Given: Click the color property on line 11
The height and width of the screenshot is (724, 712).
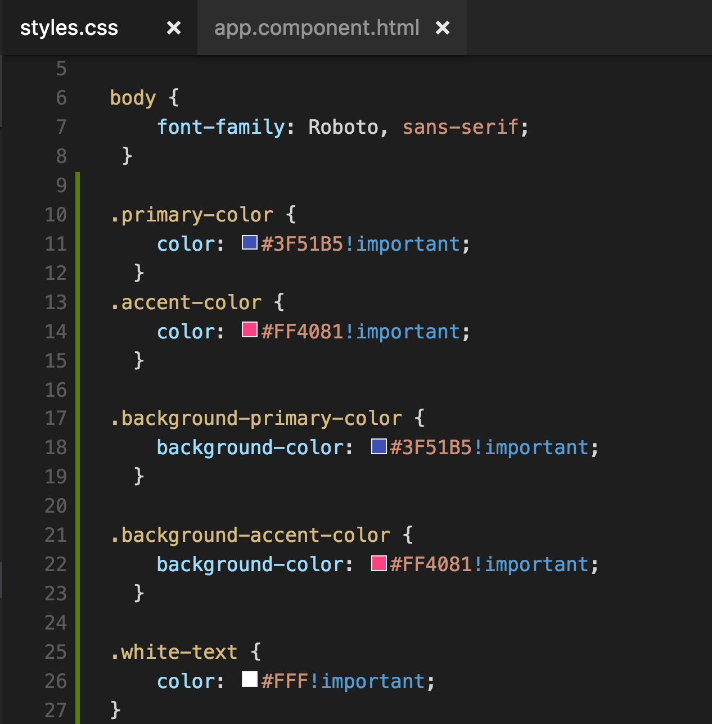Looking at the screenshot, I should 186,244.
